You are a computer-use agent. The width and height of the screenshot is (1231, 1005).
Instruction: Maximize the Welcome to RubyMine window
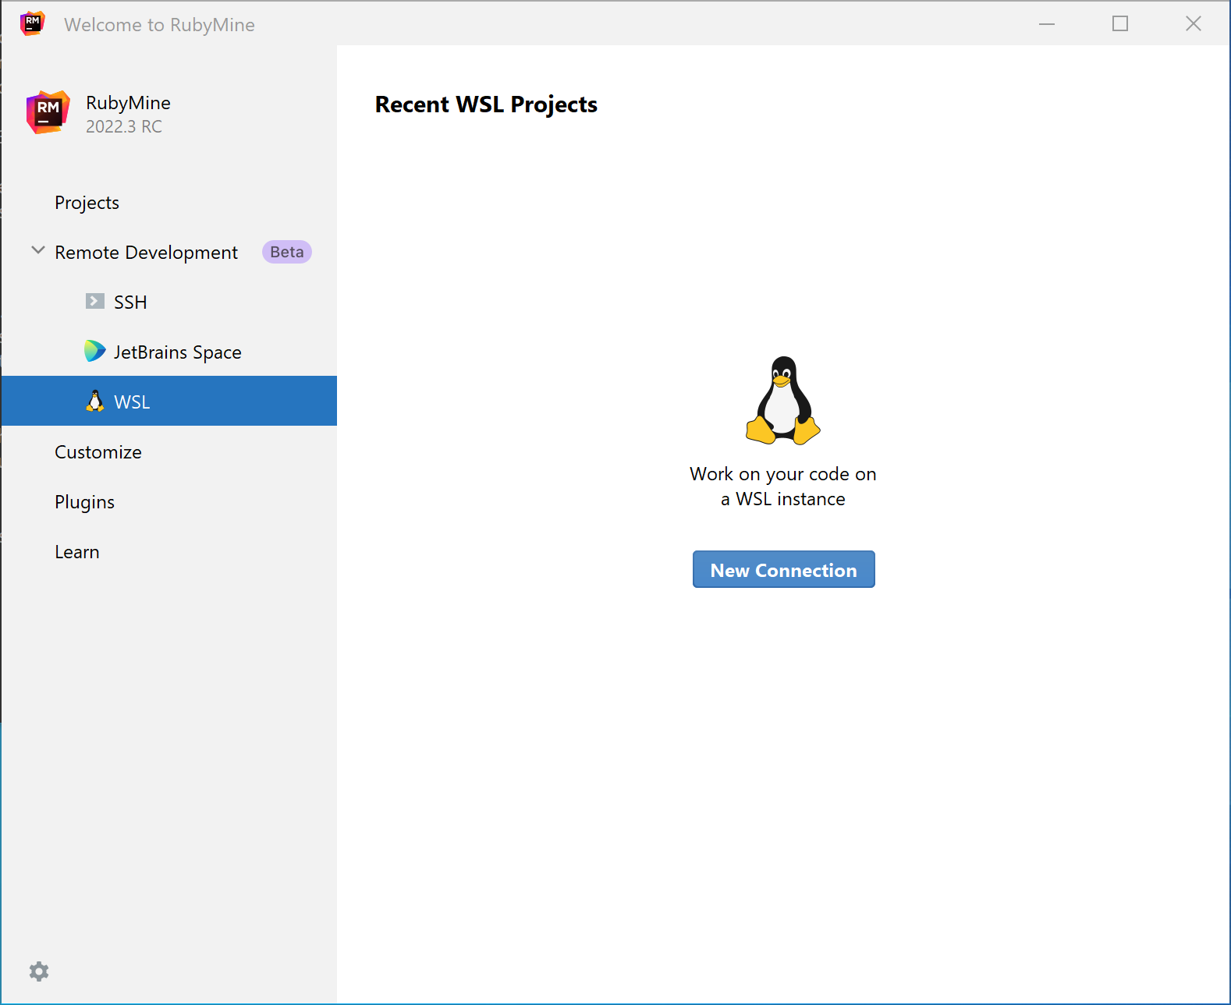[x=1120, y=23]
